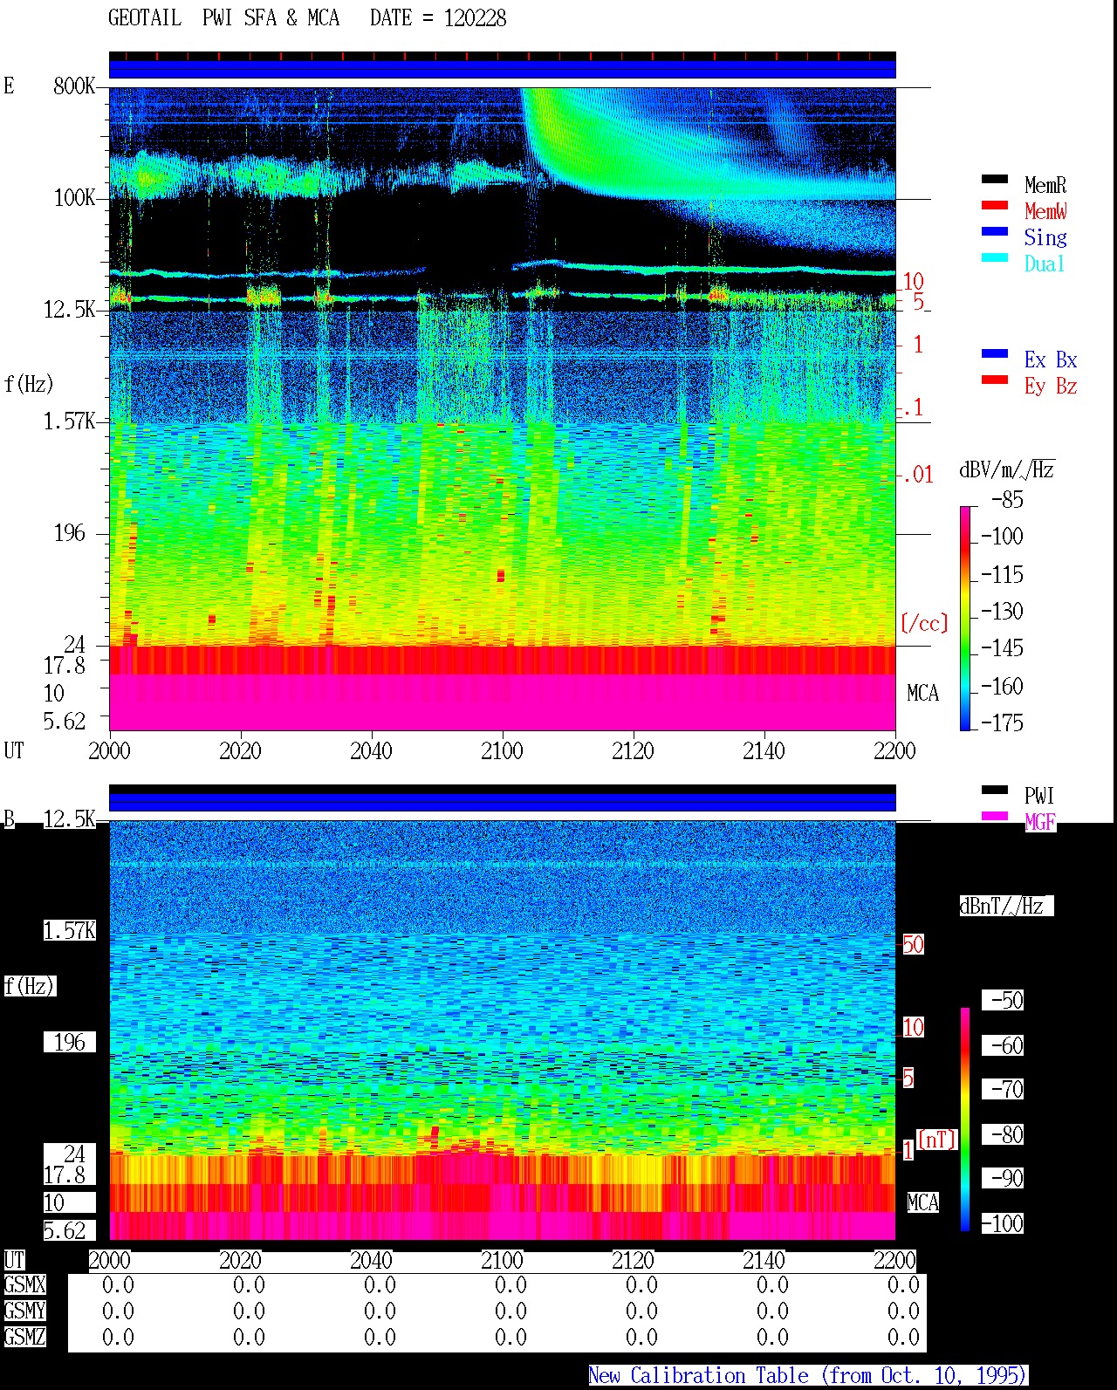The height and width of the screenshot is (1390, 1117).
Task: Click the '2040' time tick under B panel
Action: (371, 1260)
